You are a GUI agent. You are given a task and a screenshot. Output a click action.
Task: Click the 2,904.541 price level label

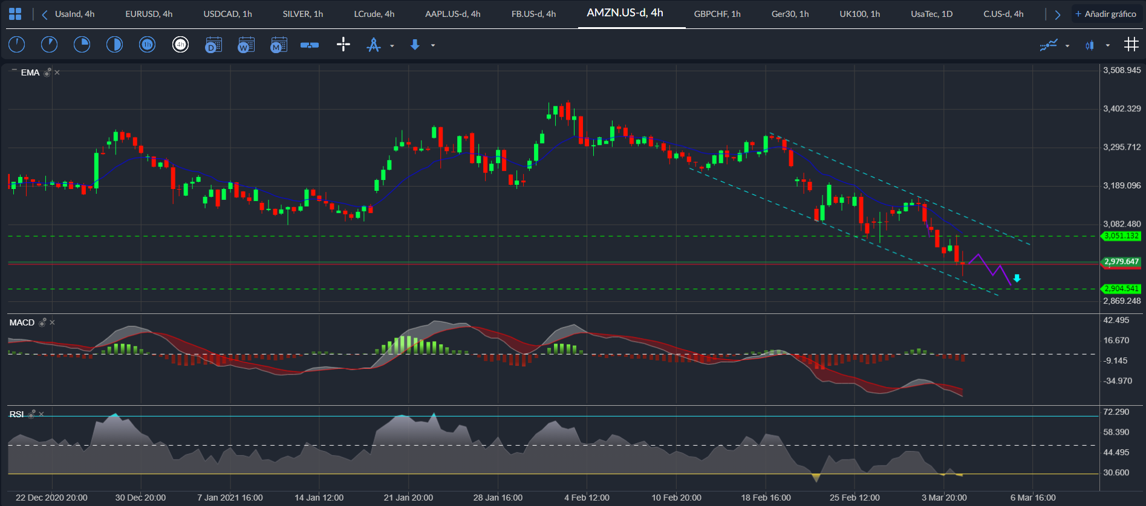point(1121,289)
